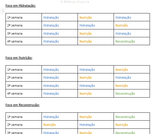Click middle 'Hidratação' in first table's second row
Image resolution: width=154 pixels, height=134 pixels.
[87, 25]
